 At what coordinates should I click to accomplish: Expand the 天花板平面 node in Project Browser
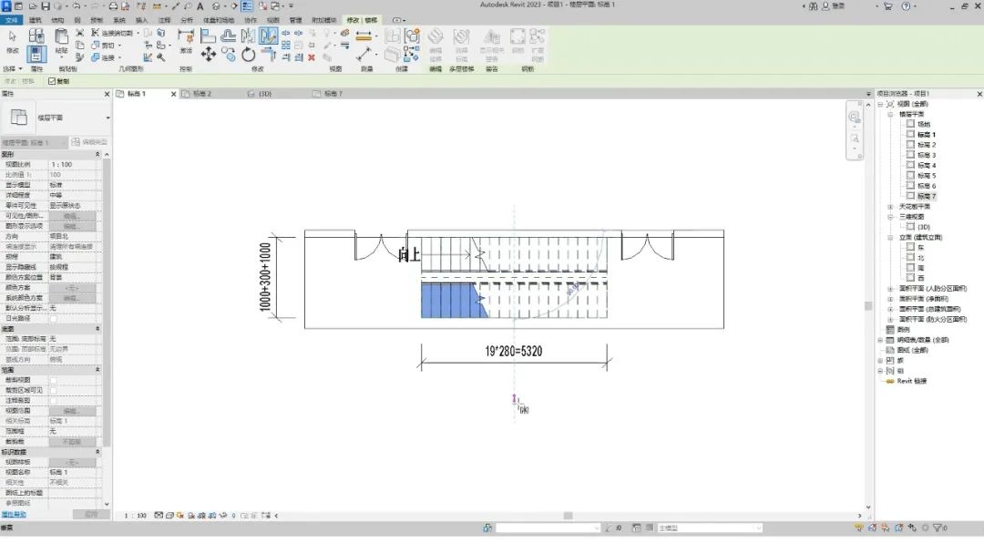click(x=890, y=207)
